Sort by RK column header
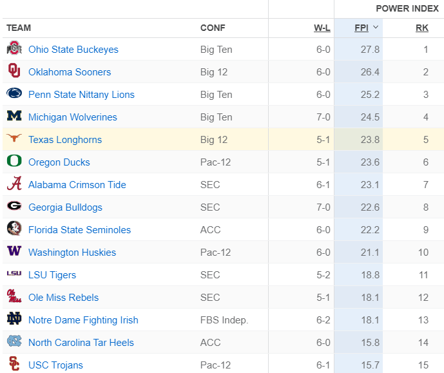Image resolution: width=444 pixels, height=373 pixels. tap(422, 28)
